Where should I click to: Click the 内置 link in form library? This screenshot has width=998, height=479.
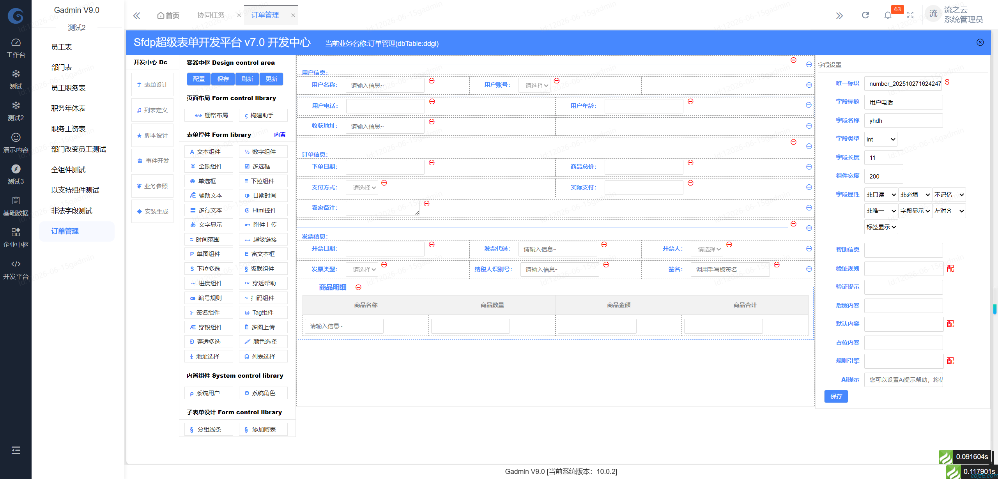coord(280,135)
